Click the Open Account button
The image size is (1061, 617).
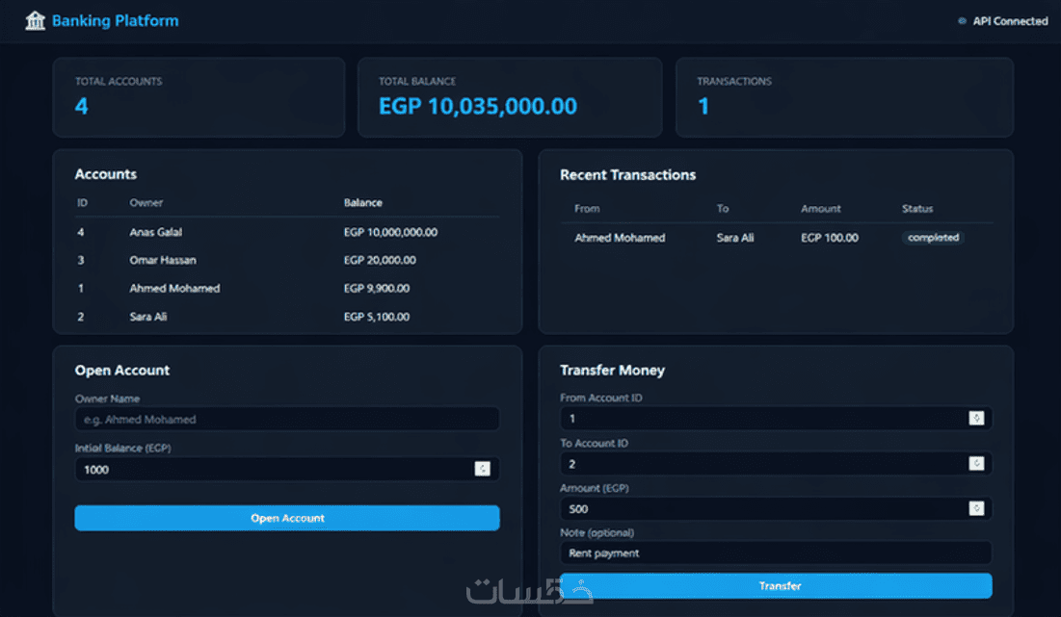[x=287, y=518]
